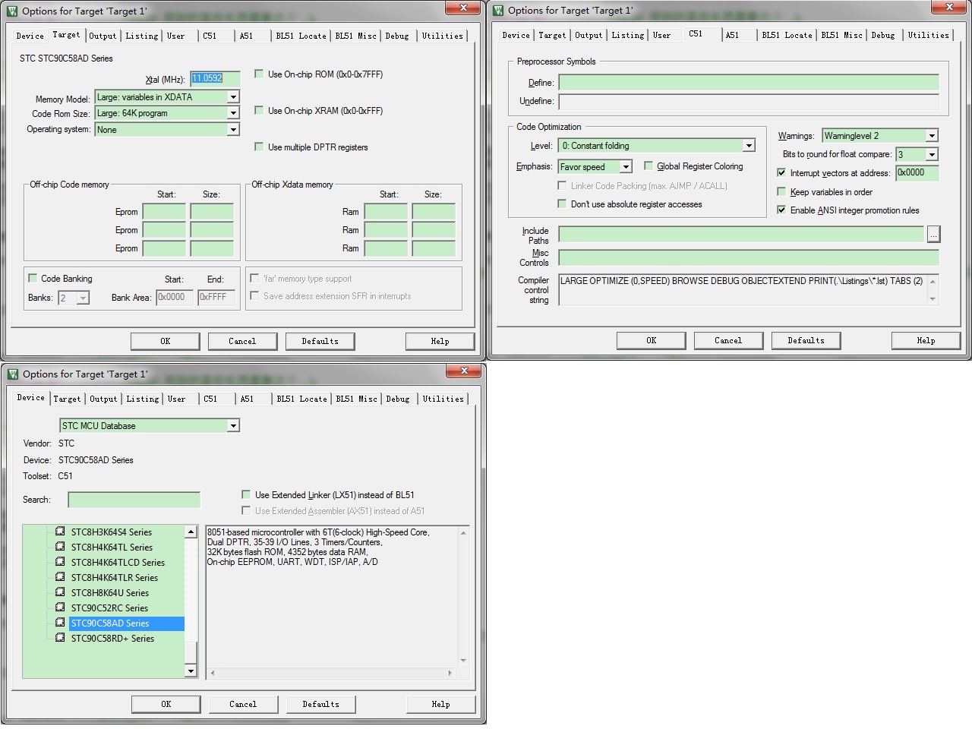Open the Include Paths browse (...) button
The image size is (972, 729).
coord(933,234)
